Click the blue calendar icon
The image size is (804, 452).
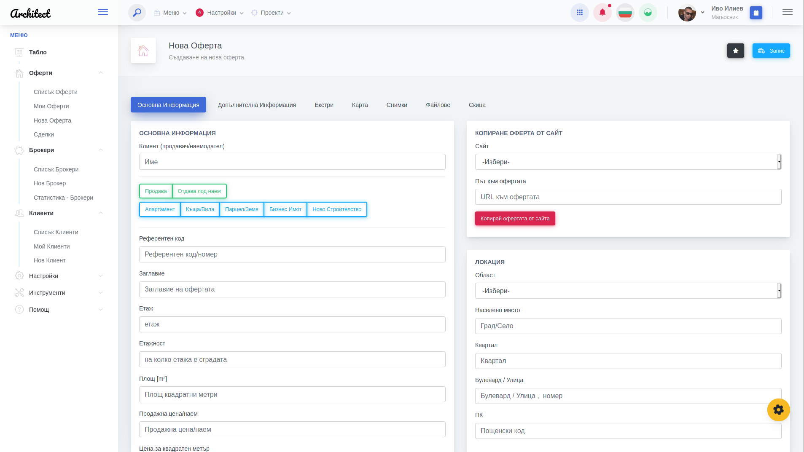[756, 13]
